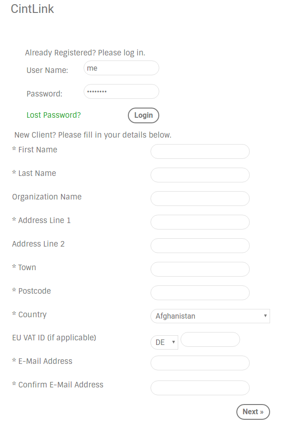Select the Last Name text box
The image size is (289, 429).
200,175
